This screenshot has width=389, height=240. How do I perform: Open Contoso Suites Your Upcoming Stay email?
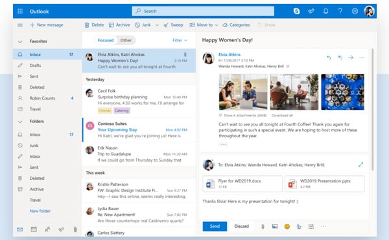139,130
